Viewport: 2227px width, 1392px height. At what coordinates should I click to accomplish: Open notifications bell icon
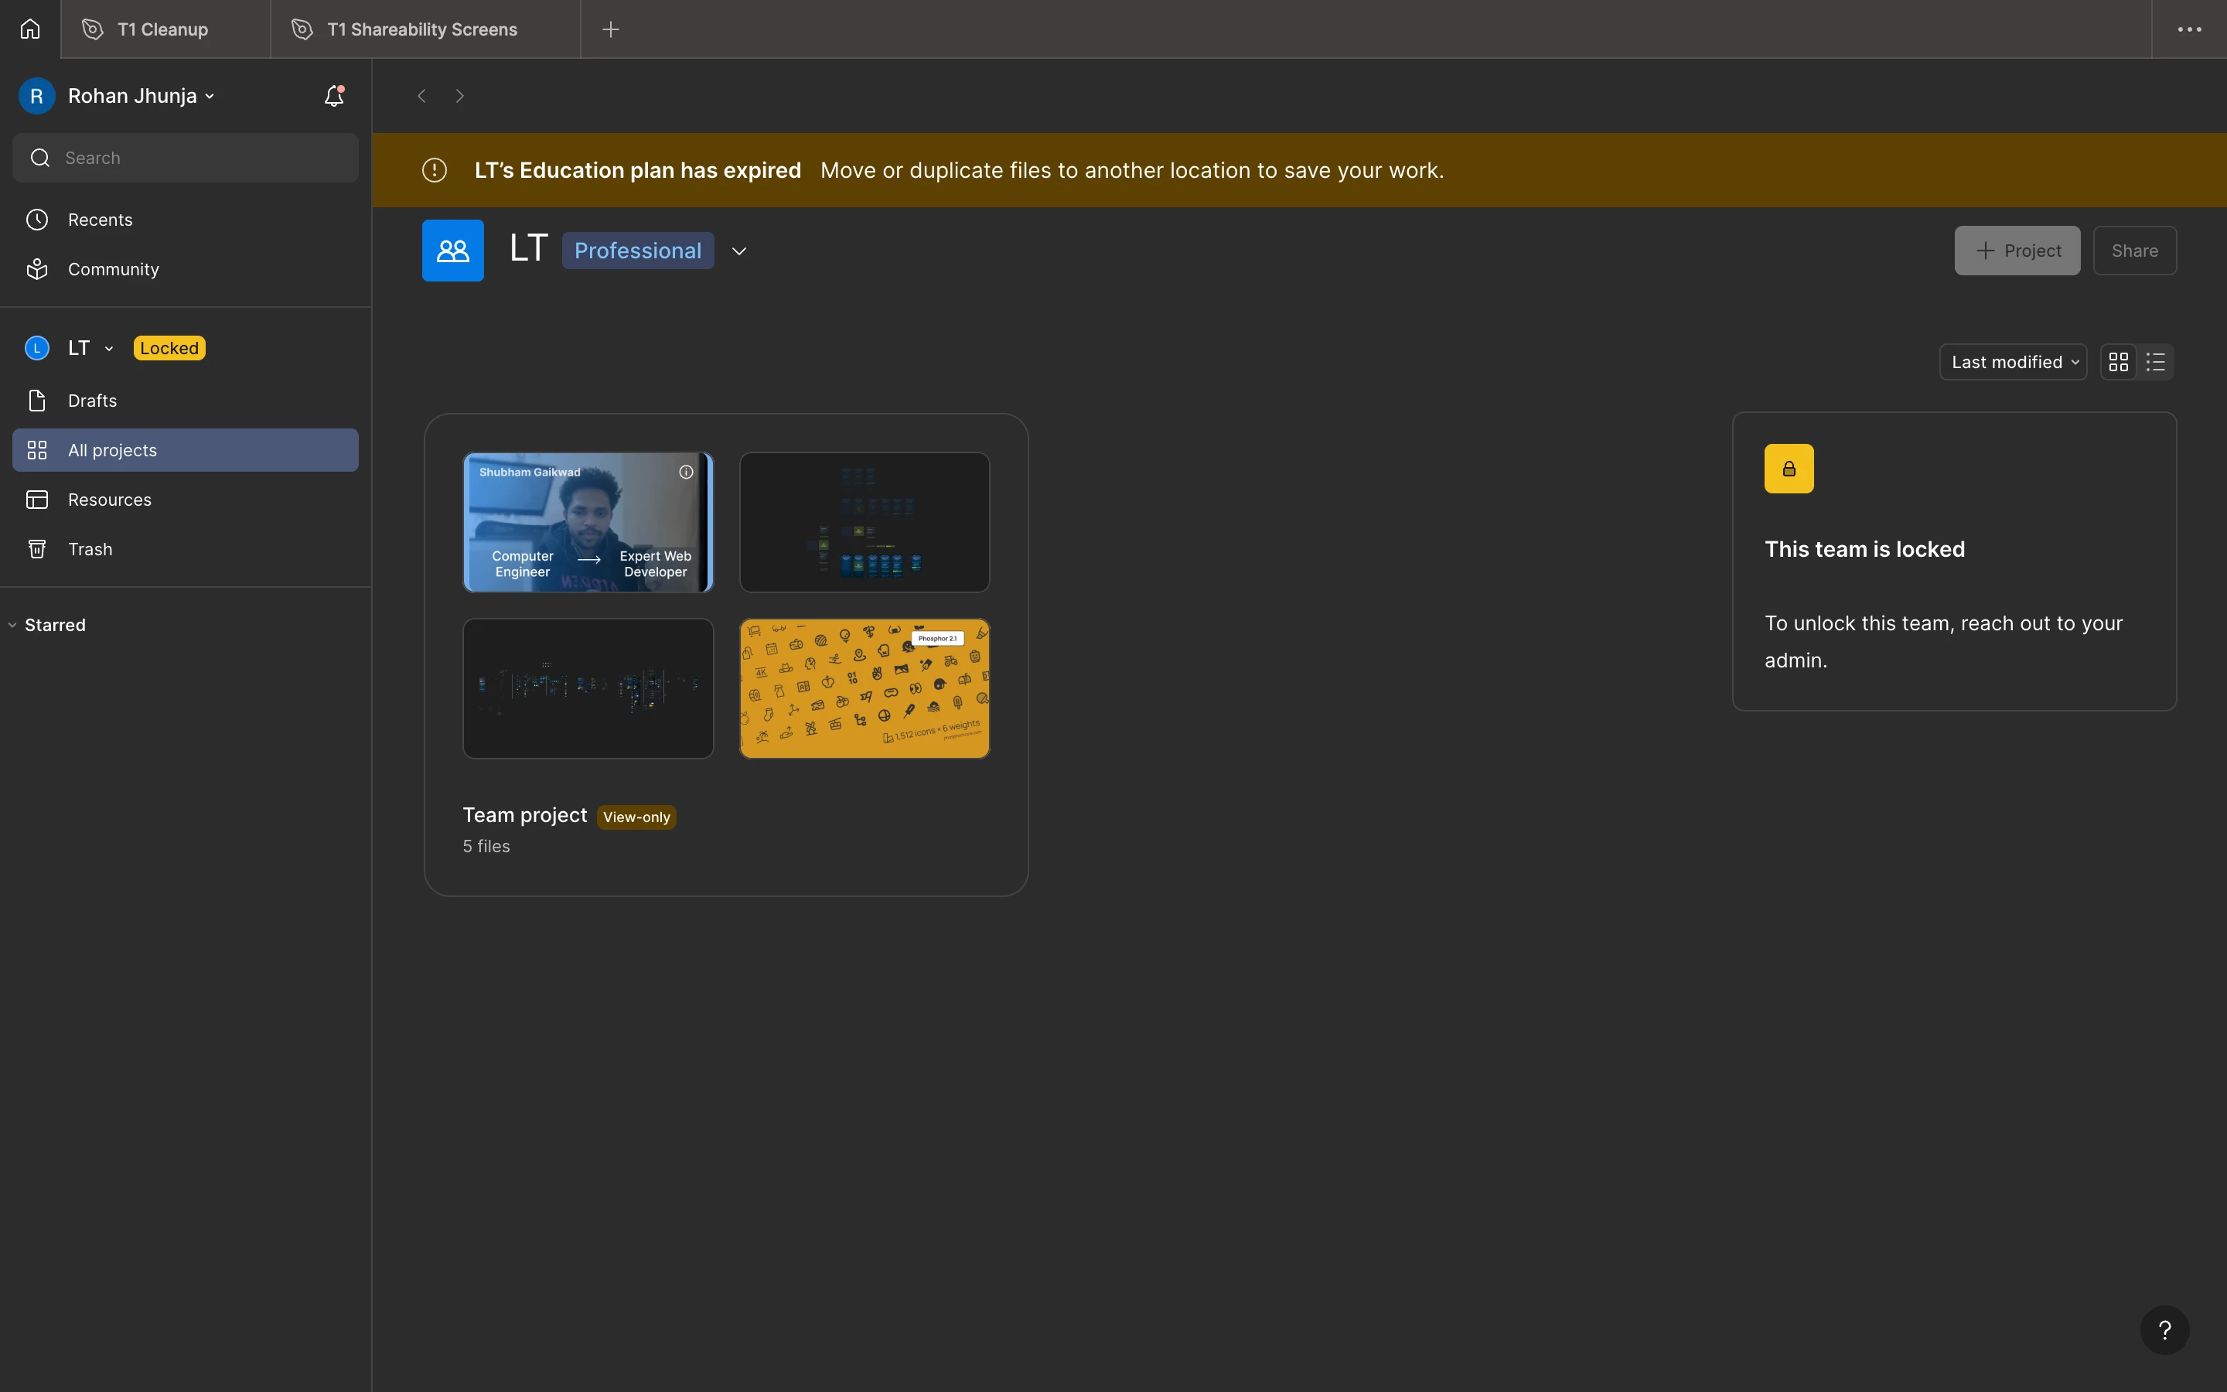point(333,96)
